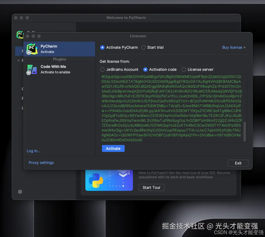
Task: Open settings gear in Welcome window
Action: tap(20, 192)
